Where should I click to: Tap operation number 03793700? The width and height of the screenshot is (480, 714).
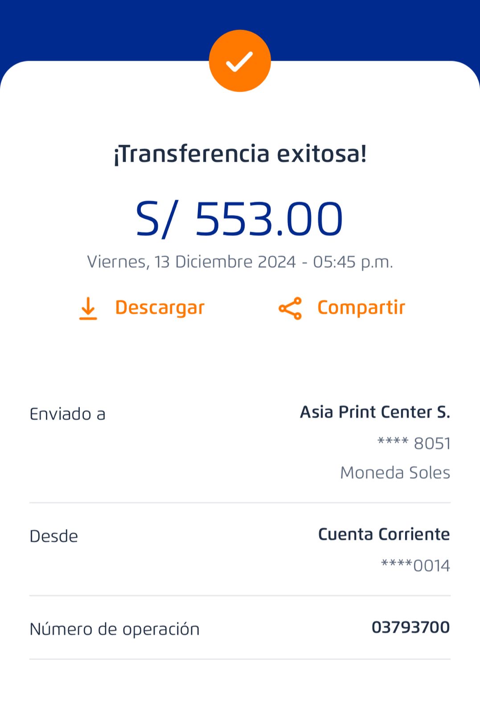(x=410, y=627)
